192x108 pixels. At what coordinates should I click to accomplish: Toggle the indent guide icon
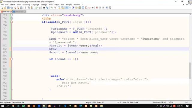pos(73,8)
